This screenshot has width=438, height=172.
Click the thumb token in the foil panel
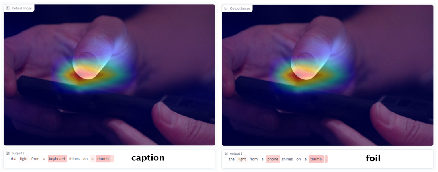point(316,159)
